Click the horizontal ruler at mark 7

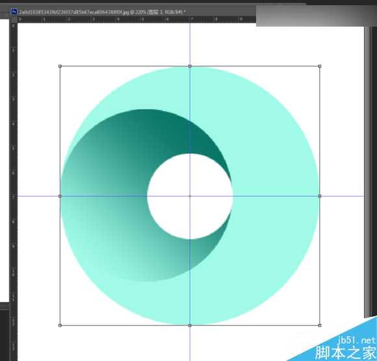192,19
